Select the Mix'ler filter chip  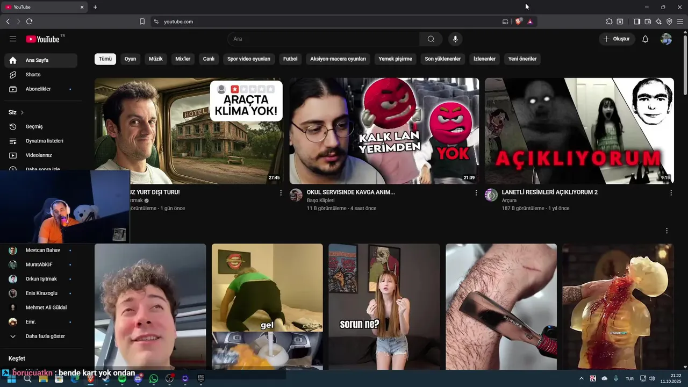(183, 59)
